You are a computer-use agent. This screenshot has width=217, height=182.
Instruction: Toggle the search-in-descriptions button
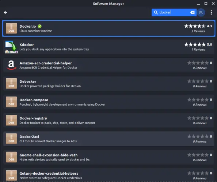201,12
